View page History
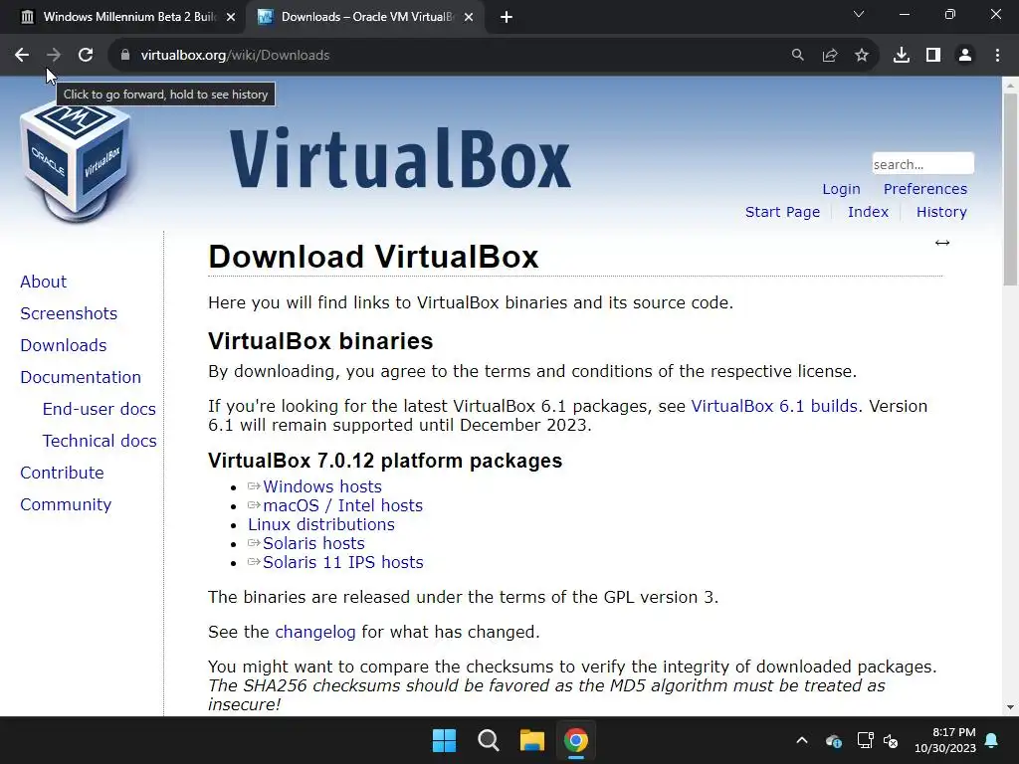1019x764 pixels. coord(941,212)
